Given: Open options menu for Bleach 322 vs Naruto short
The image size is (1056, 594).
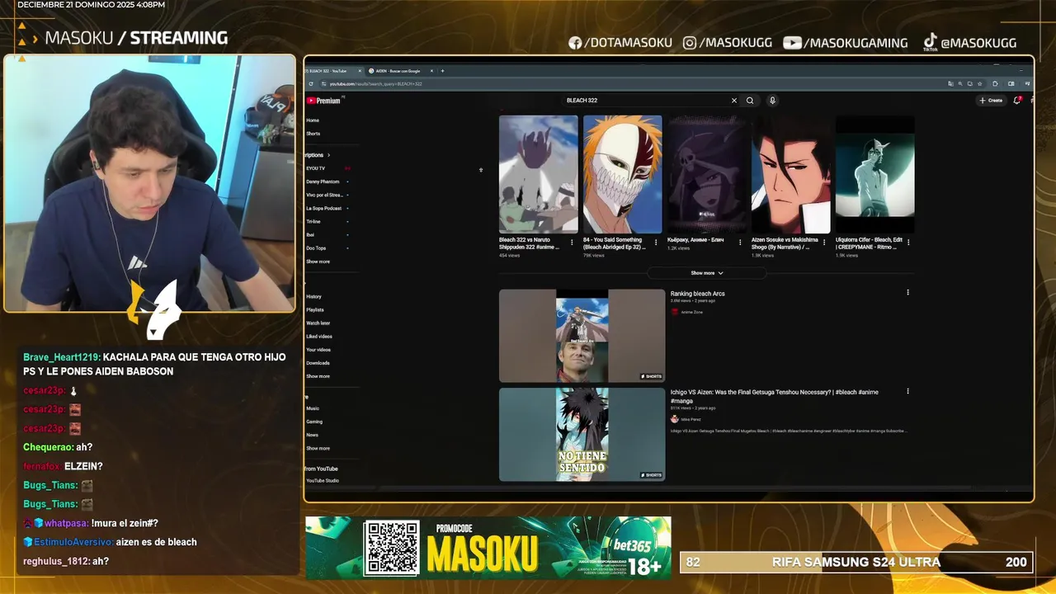Looking at the screenshot, I should tap(572, 243).
